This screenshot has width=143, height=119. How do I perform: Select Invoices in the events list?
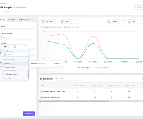pyautogui.click(x=14, y=64)
